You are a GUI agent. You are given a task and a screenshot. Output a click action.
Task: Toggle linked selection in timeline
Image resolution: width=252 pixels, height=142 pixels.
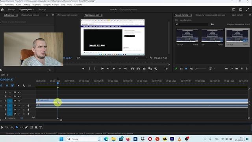(x=12, y=86)
